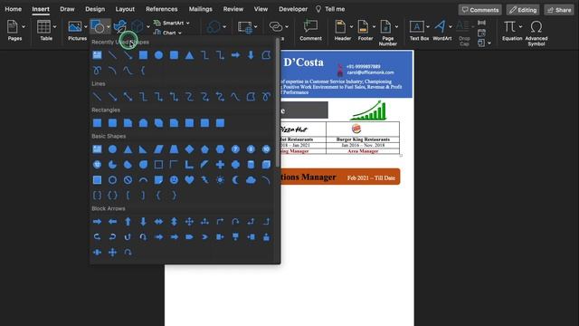Insert a new Comment from ribbon
Screen dimensions: 579x326
coord(310,26)
